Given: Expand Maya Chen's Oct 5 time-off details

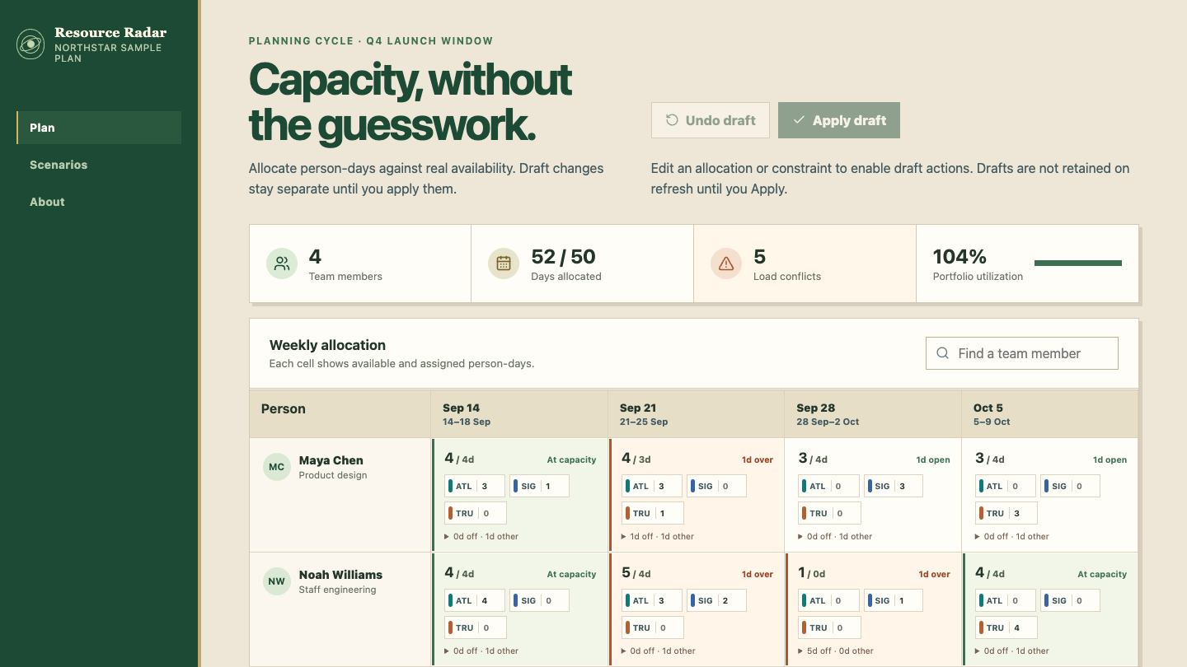Looking at the screenshot, I should (1012, 536).
